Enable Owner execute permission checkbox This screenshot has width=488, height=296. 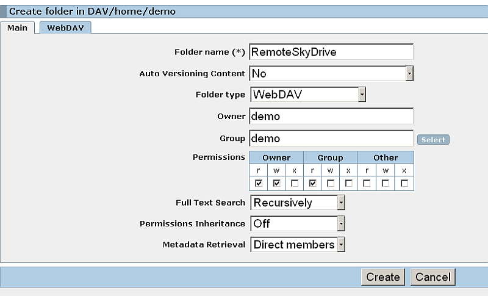coord(295,183)
